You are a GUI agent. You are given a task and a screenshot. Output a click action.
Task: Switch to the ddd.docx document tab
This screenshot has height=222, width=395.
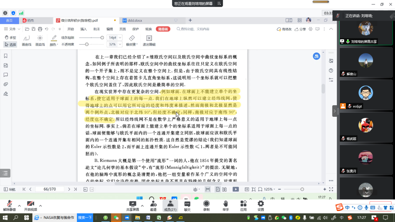134,21
